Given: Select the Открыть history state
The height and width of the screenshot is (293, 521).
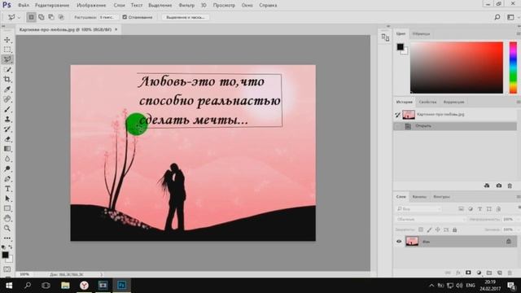Looking at the screenshot, I should pyautogui.click(x=455, y=126).
